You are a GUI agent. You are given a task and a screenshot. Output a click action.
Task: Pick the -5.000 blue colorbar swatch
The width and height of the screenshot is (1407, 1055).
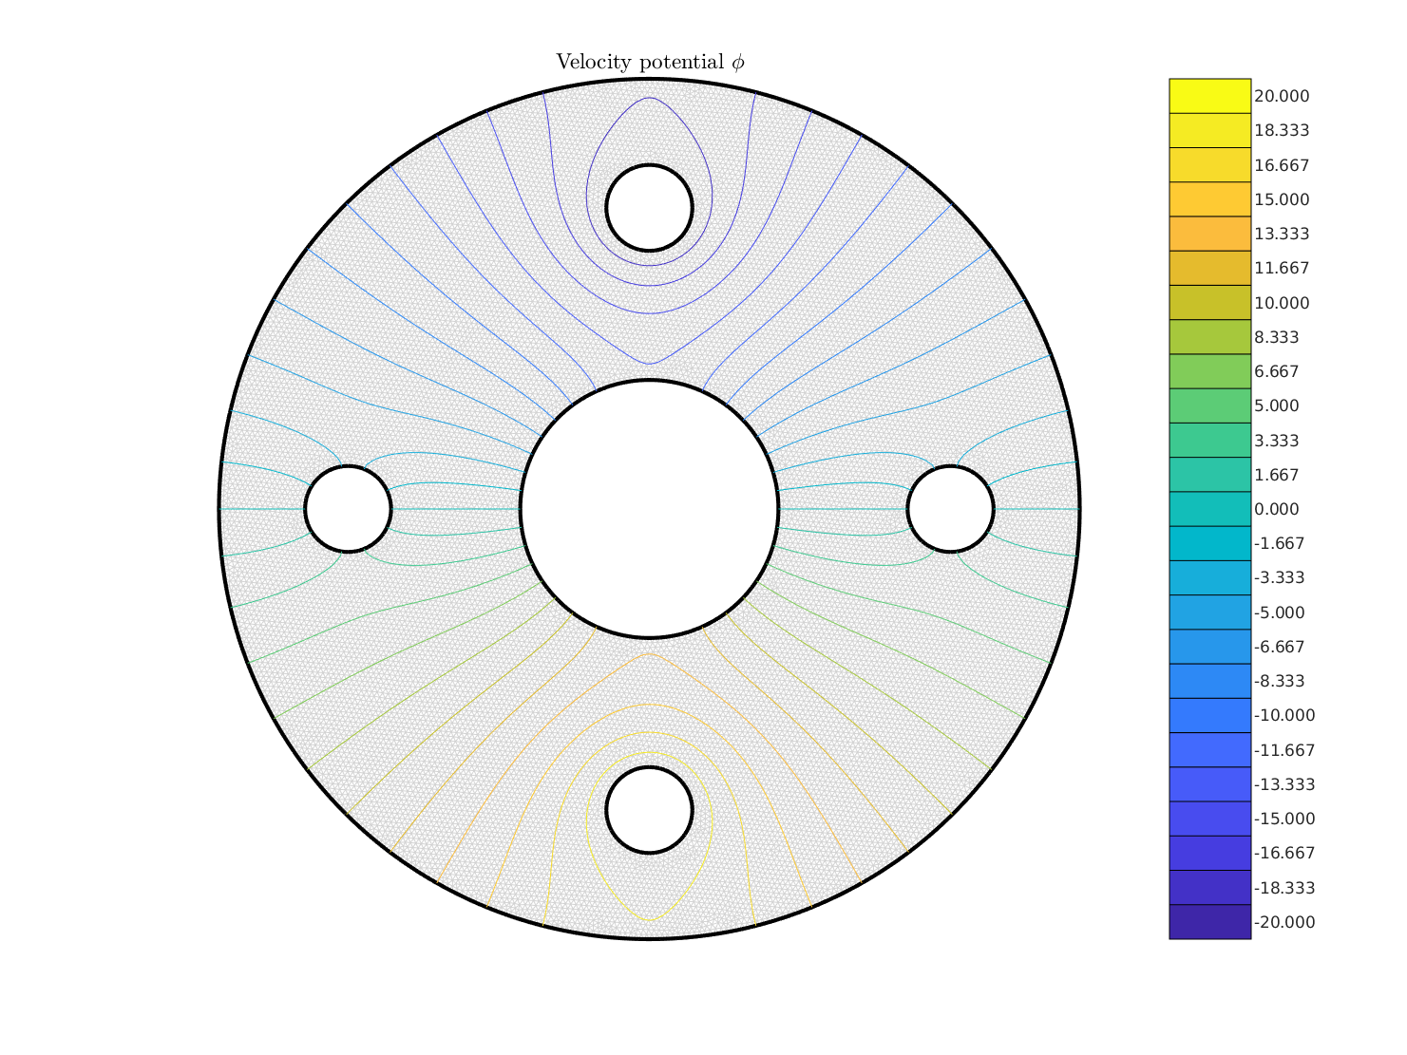[1209, 612]
